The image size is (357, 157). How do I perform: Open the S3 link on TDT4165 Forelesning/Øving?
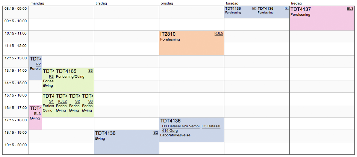click(90, 70)
